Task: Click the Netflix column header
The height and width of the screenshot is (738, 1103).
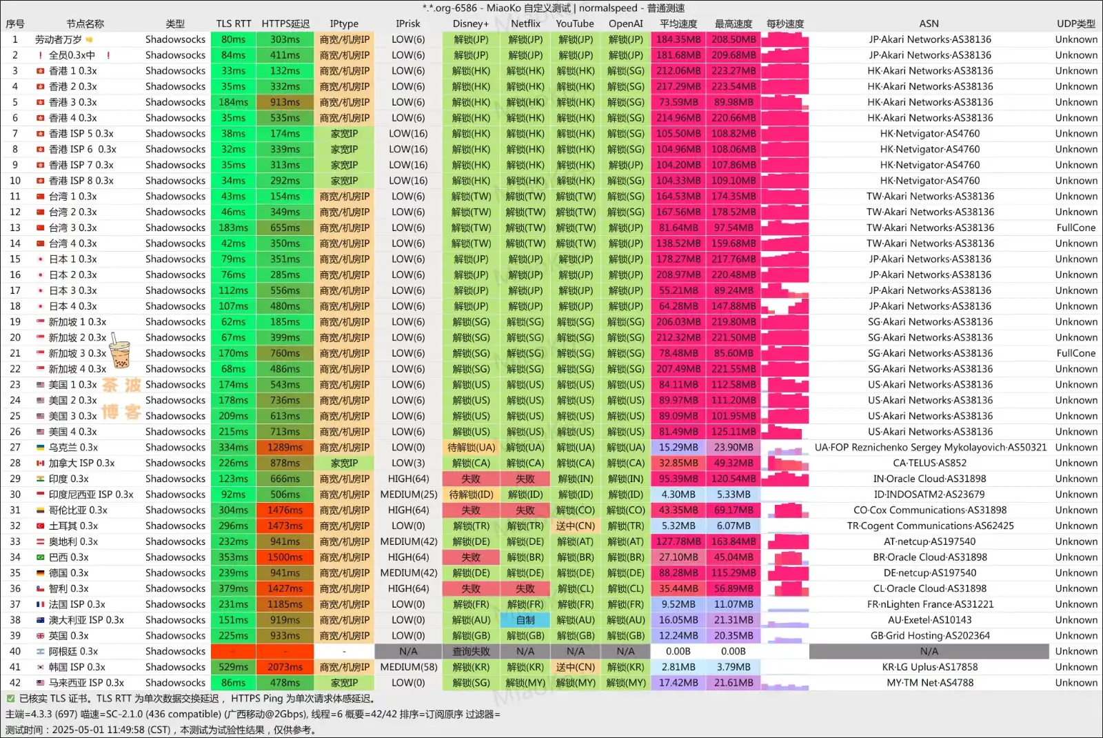Action: click(x=525, y=23)
